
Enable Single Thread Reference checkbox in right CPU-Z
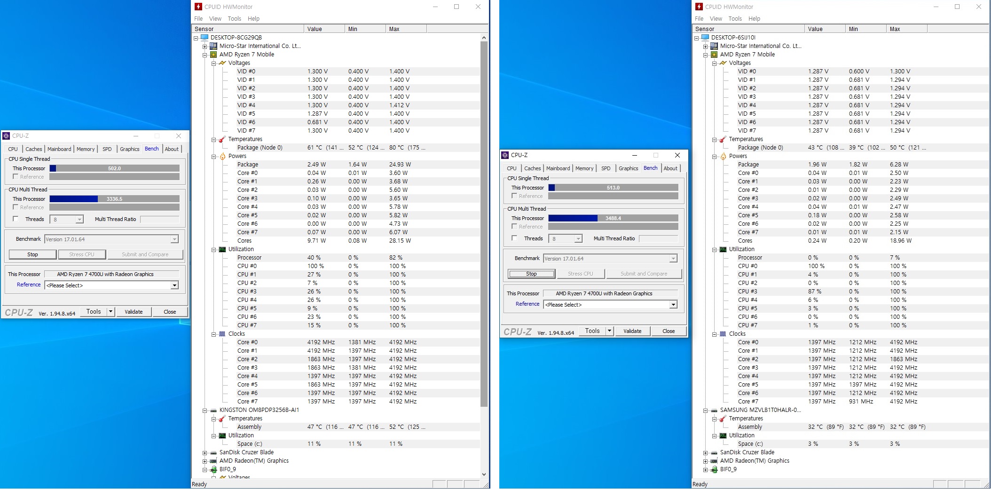click(514, 196)
